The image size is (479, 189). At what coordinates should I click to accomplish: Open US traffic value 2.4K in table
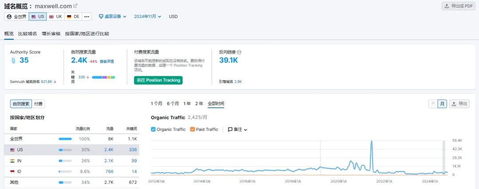point(109,150)
